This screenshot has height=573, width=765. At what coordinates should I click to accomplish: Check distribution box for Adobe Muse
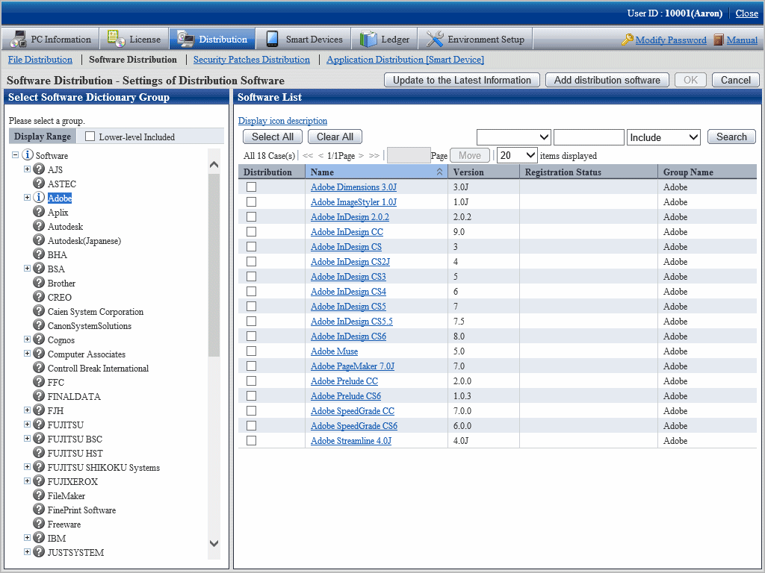pos(251,351)
